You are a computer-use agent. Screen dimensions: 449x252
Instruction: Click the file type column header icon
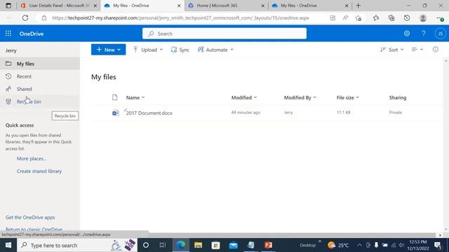(115, 97)
